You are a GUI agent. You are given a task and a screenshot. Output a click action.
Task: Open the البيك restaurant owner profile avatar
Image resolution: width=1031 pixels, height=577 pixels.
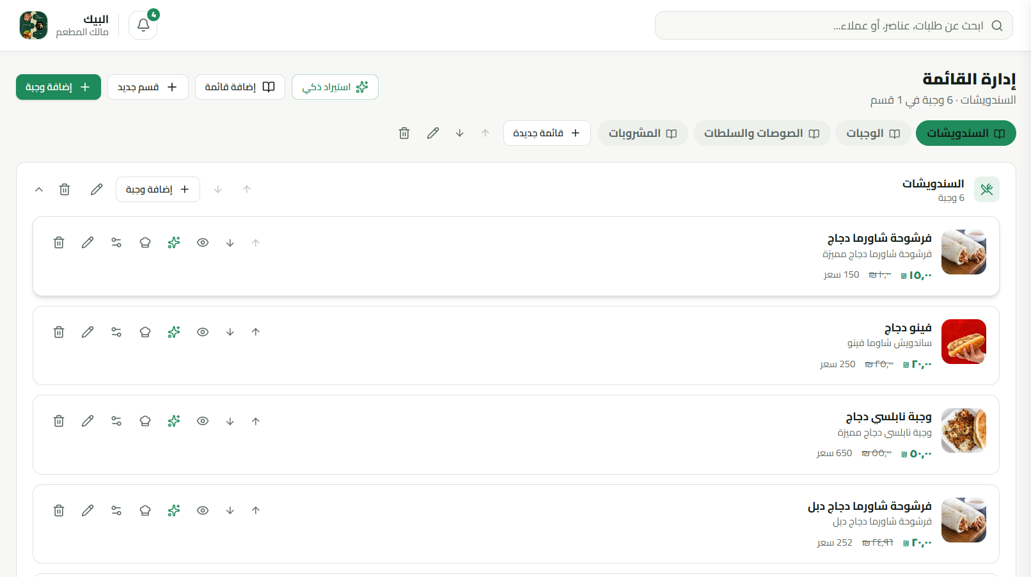[x=33, y=26]
